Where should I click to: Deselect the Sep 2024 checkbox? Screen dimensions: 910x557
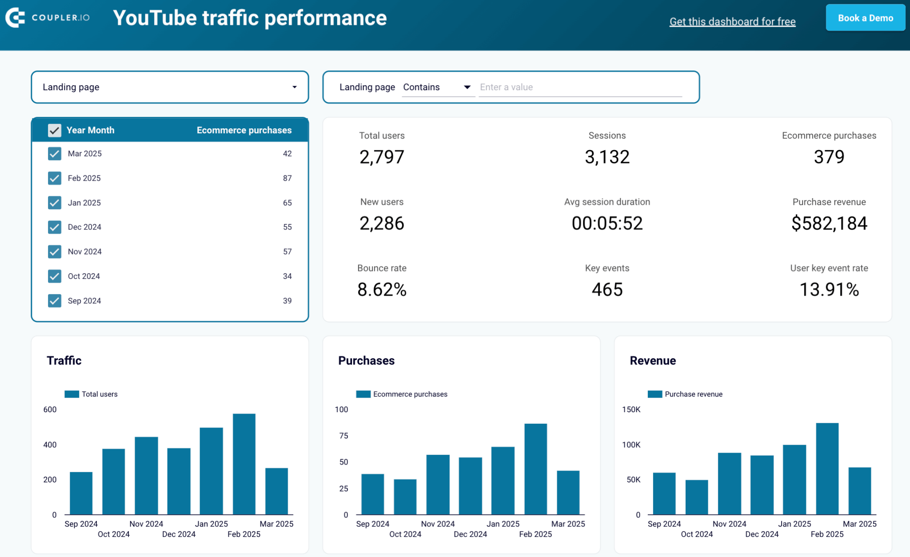54,301
